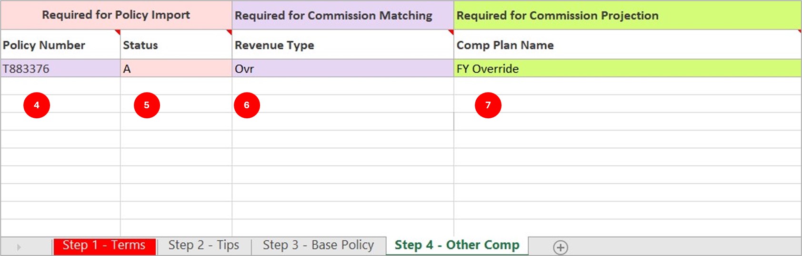Select the Step 4 - Other Comp tab
Image resolution: width=802 pixels, height=256 pixels.
tap(457, 246)
